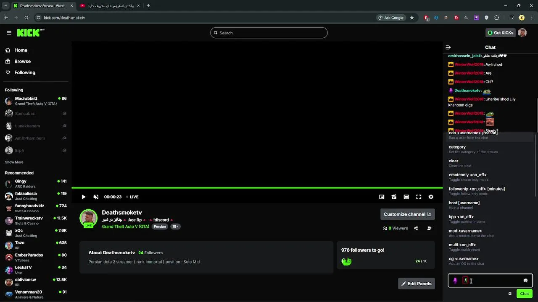Open the emoji picker in chat

click(525, 281)
